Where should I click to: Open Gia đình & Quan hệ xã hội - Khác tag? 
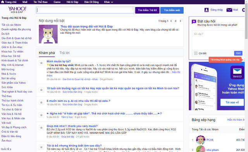pyautogui.click(x=80, y=79)
